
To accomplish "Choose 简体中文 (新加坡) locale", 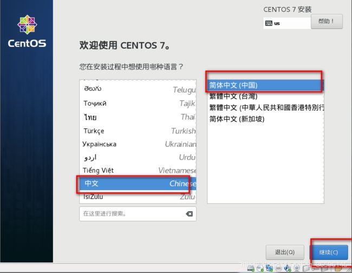I will pos(265,119).
